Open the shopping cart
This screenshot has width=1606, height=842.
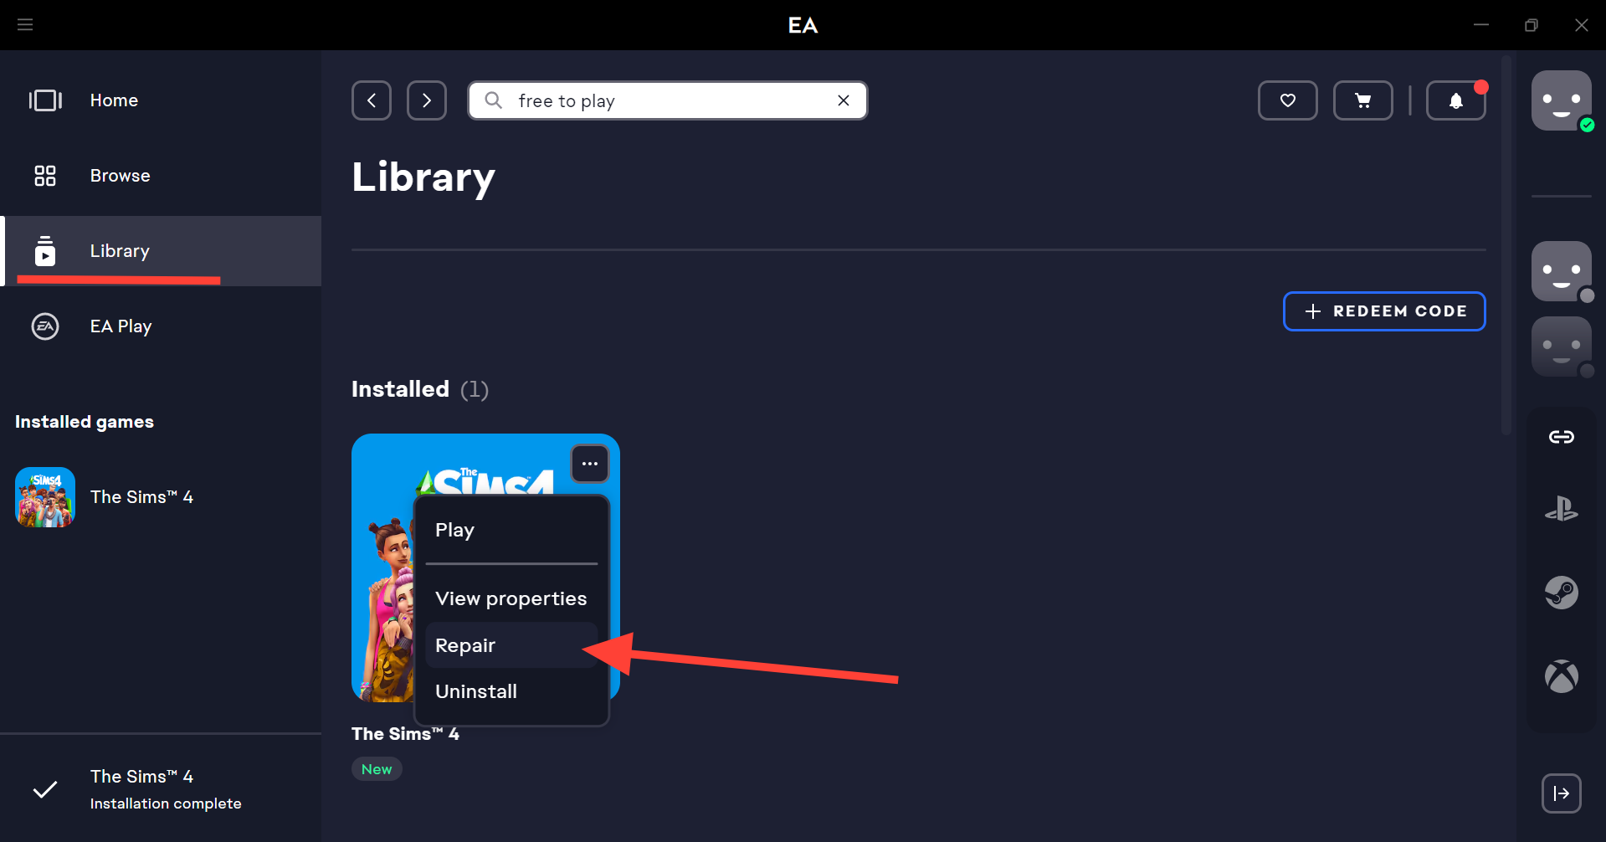tap(1362, 100)
